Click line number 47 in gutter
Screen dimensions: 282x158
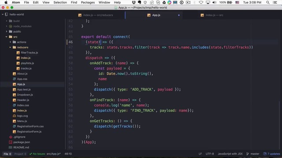(70, 47)
